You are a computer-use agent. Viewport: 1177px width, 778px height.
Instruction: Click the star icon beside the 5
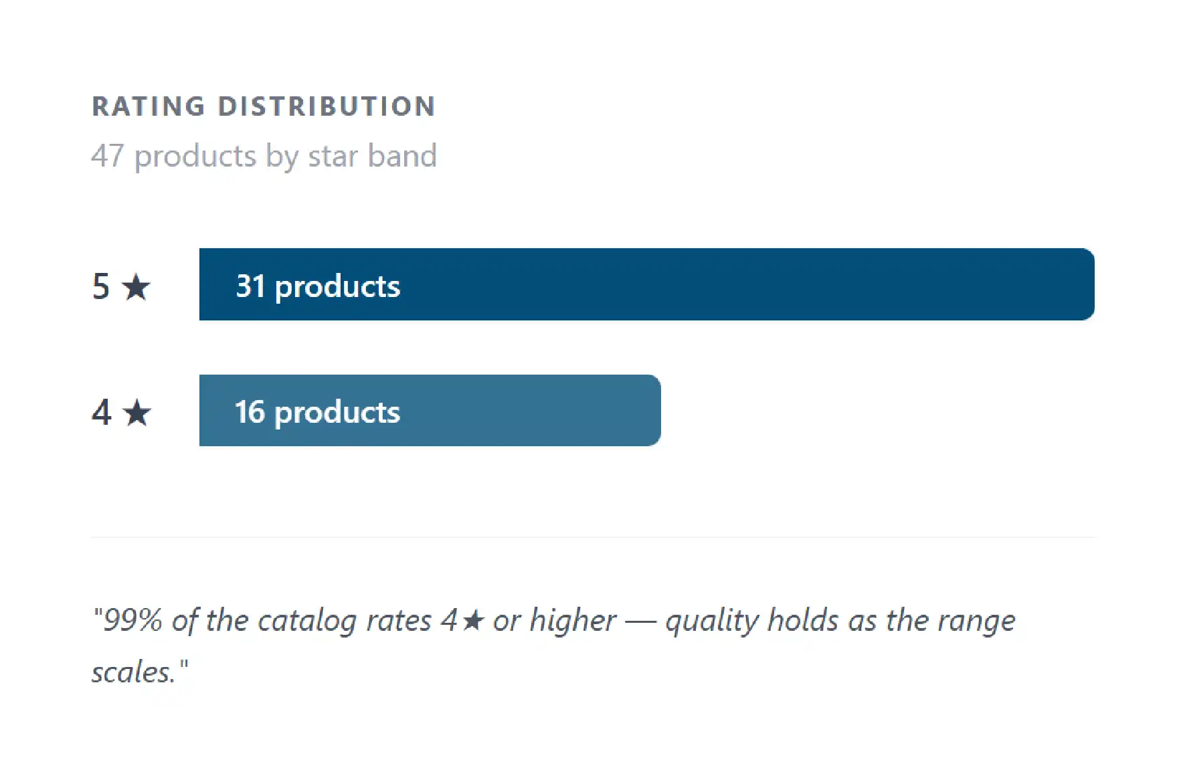click(x=137, y=287)
